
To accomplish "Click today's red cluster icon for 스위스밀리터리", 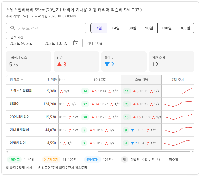I will [151, 91].
